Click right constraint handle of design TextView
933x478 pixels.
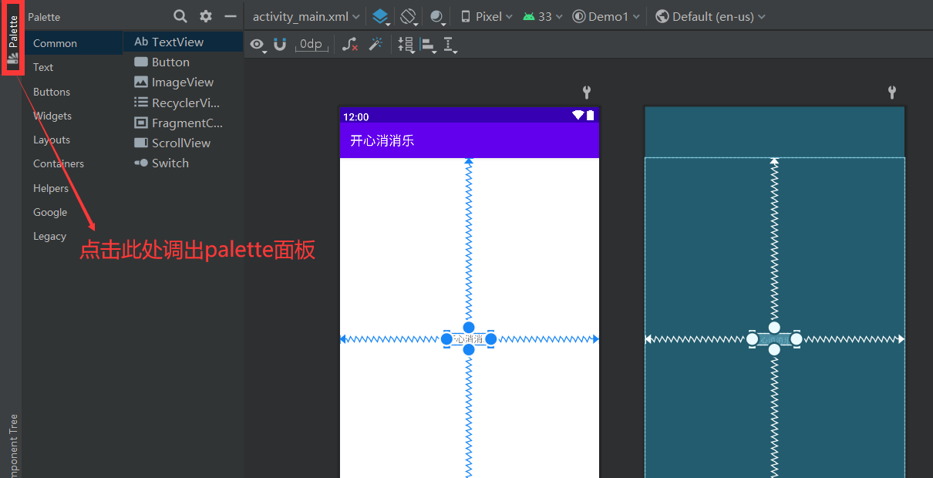click(491, 339)
